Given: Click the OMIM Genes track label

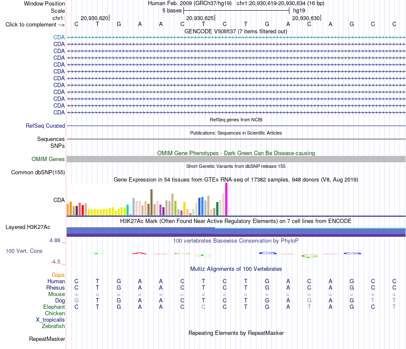Looking at the screenshot, I should (48, 159).
